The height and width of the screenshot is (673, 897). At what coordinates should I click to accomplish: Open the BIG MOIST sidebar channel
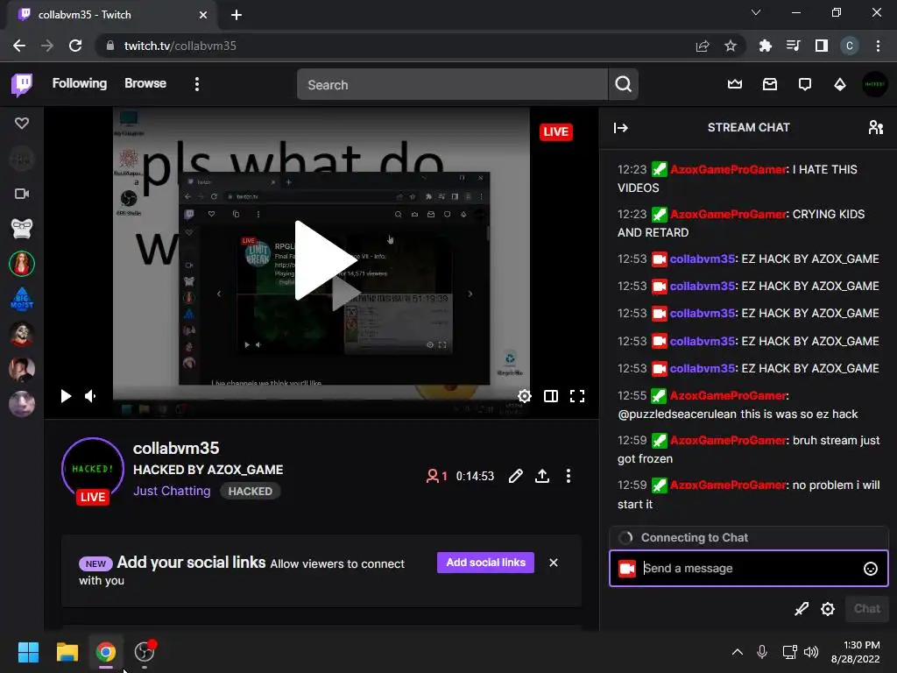pyautogui.click(x=22, y=299)
